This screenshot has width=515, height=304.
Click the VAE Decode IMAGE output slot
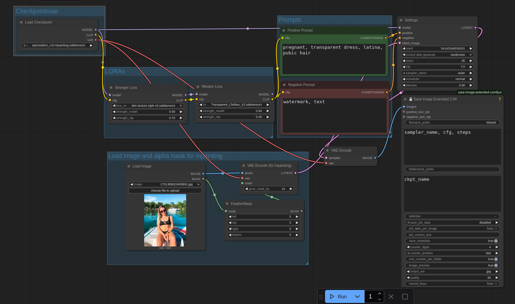point(375,158)
